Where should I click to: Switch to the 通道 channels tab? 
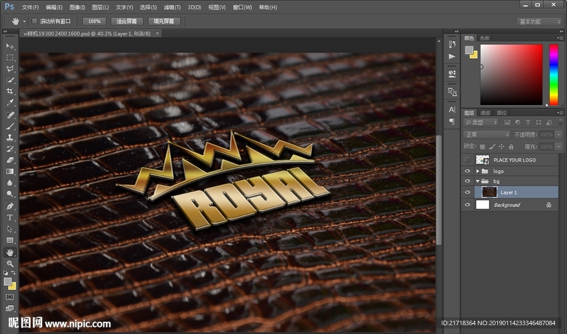485,113
